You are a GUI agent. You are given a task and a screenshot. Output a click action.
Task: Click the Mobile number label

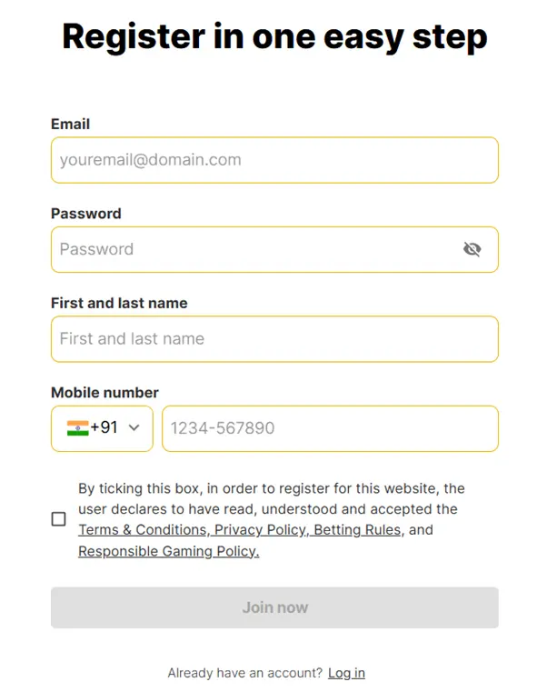pyautogui.click(x=104, y=392)
